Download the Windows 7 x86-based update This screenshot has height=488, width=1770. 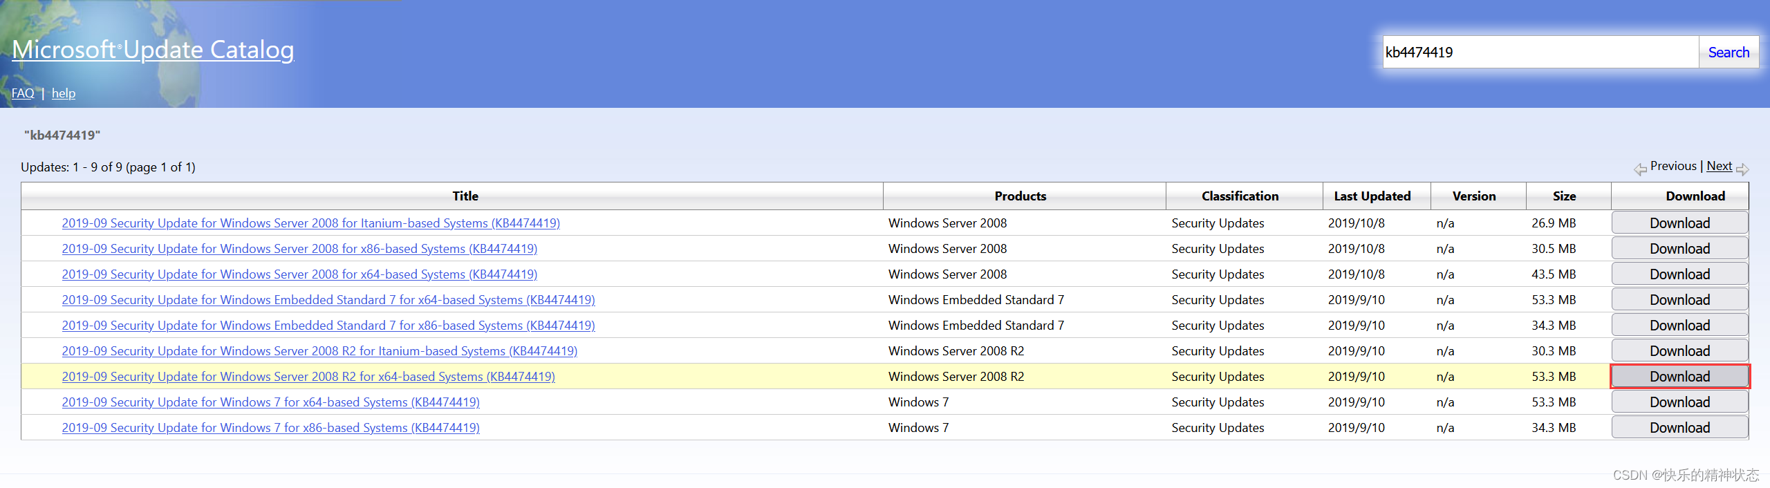1679,428
